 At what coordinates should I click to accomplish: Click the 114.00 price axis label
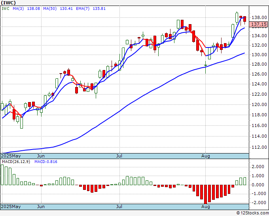pos(259,136)
